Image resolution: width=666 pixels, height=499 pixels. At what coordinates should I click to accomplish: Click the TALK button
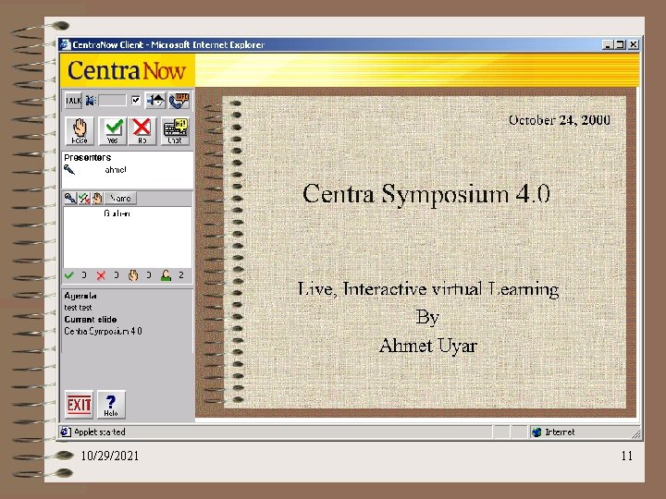[73, 101]
